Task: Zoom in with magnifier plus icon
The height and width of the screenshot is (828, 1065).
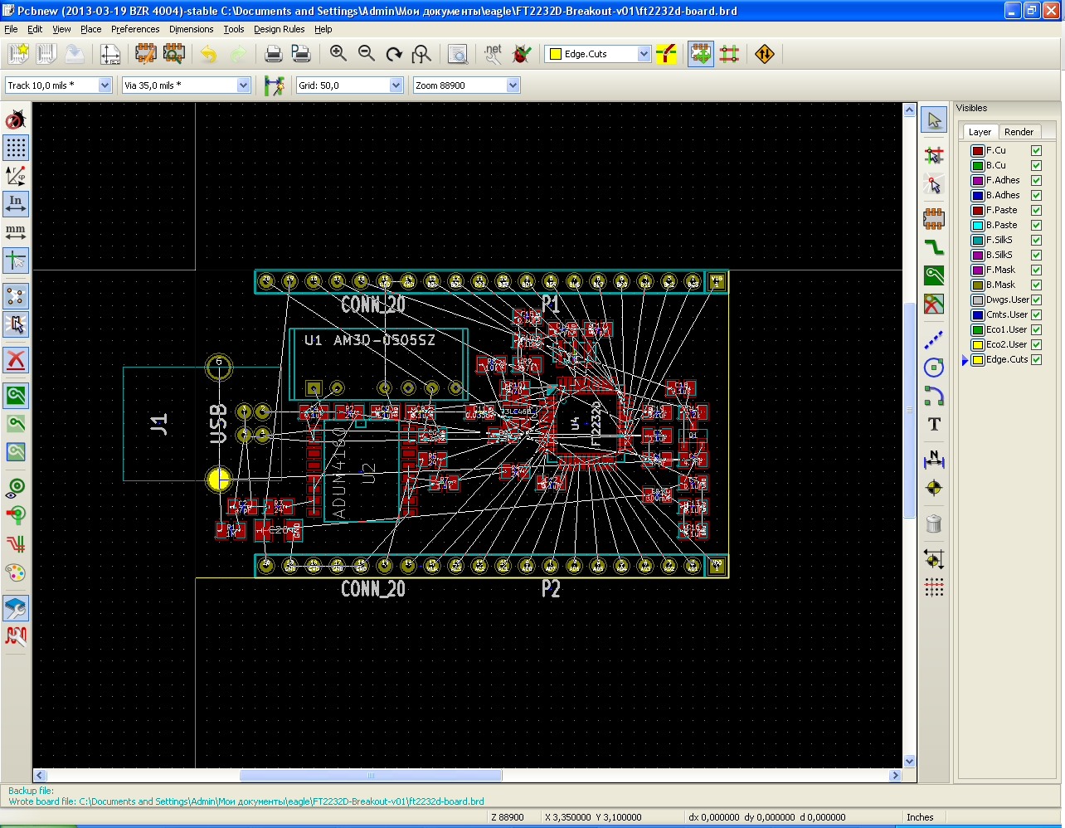Action: point(338,54)
